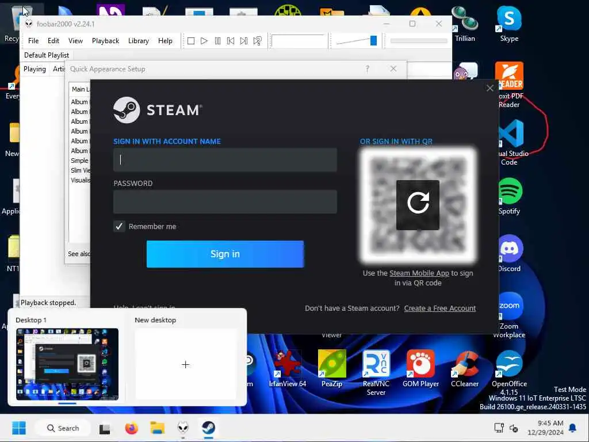
Task: Click the Stop button in foobar2000 toolbar
Action: [x=191, y=41]
